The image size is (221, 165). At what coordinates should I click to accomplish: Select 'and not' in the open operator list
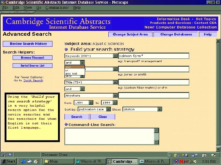[75, 74]
